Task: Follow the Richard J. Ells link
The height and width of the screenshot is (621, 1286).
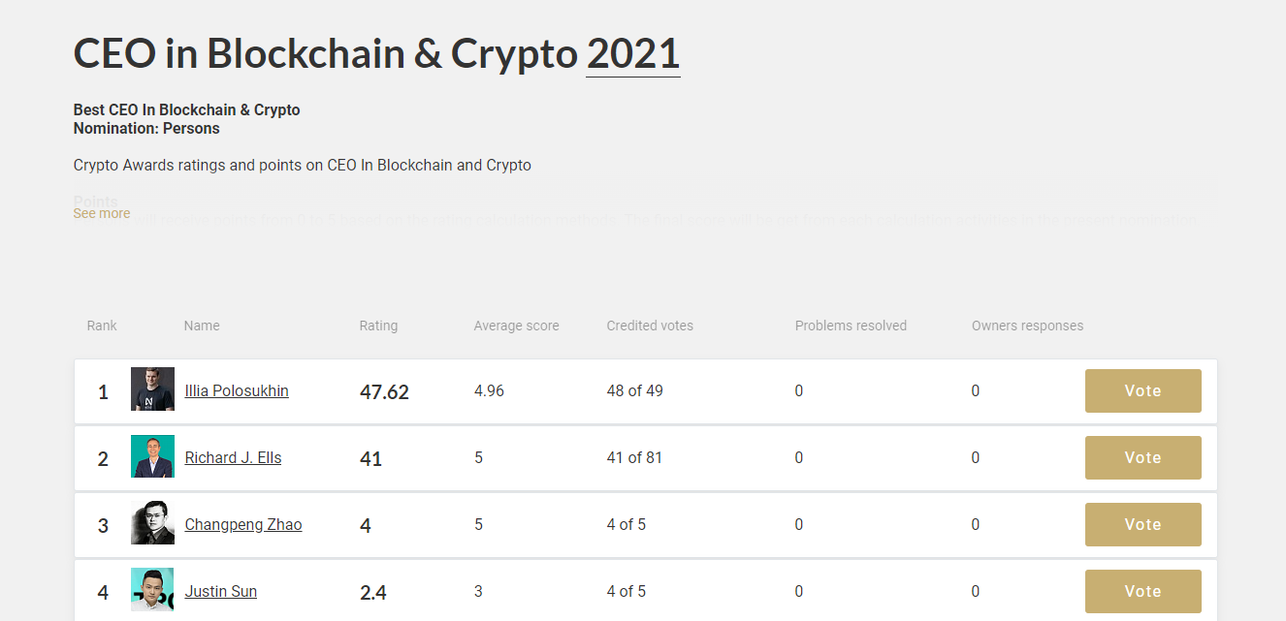Action: click(x=233, y=458)
